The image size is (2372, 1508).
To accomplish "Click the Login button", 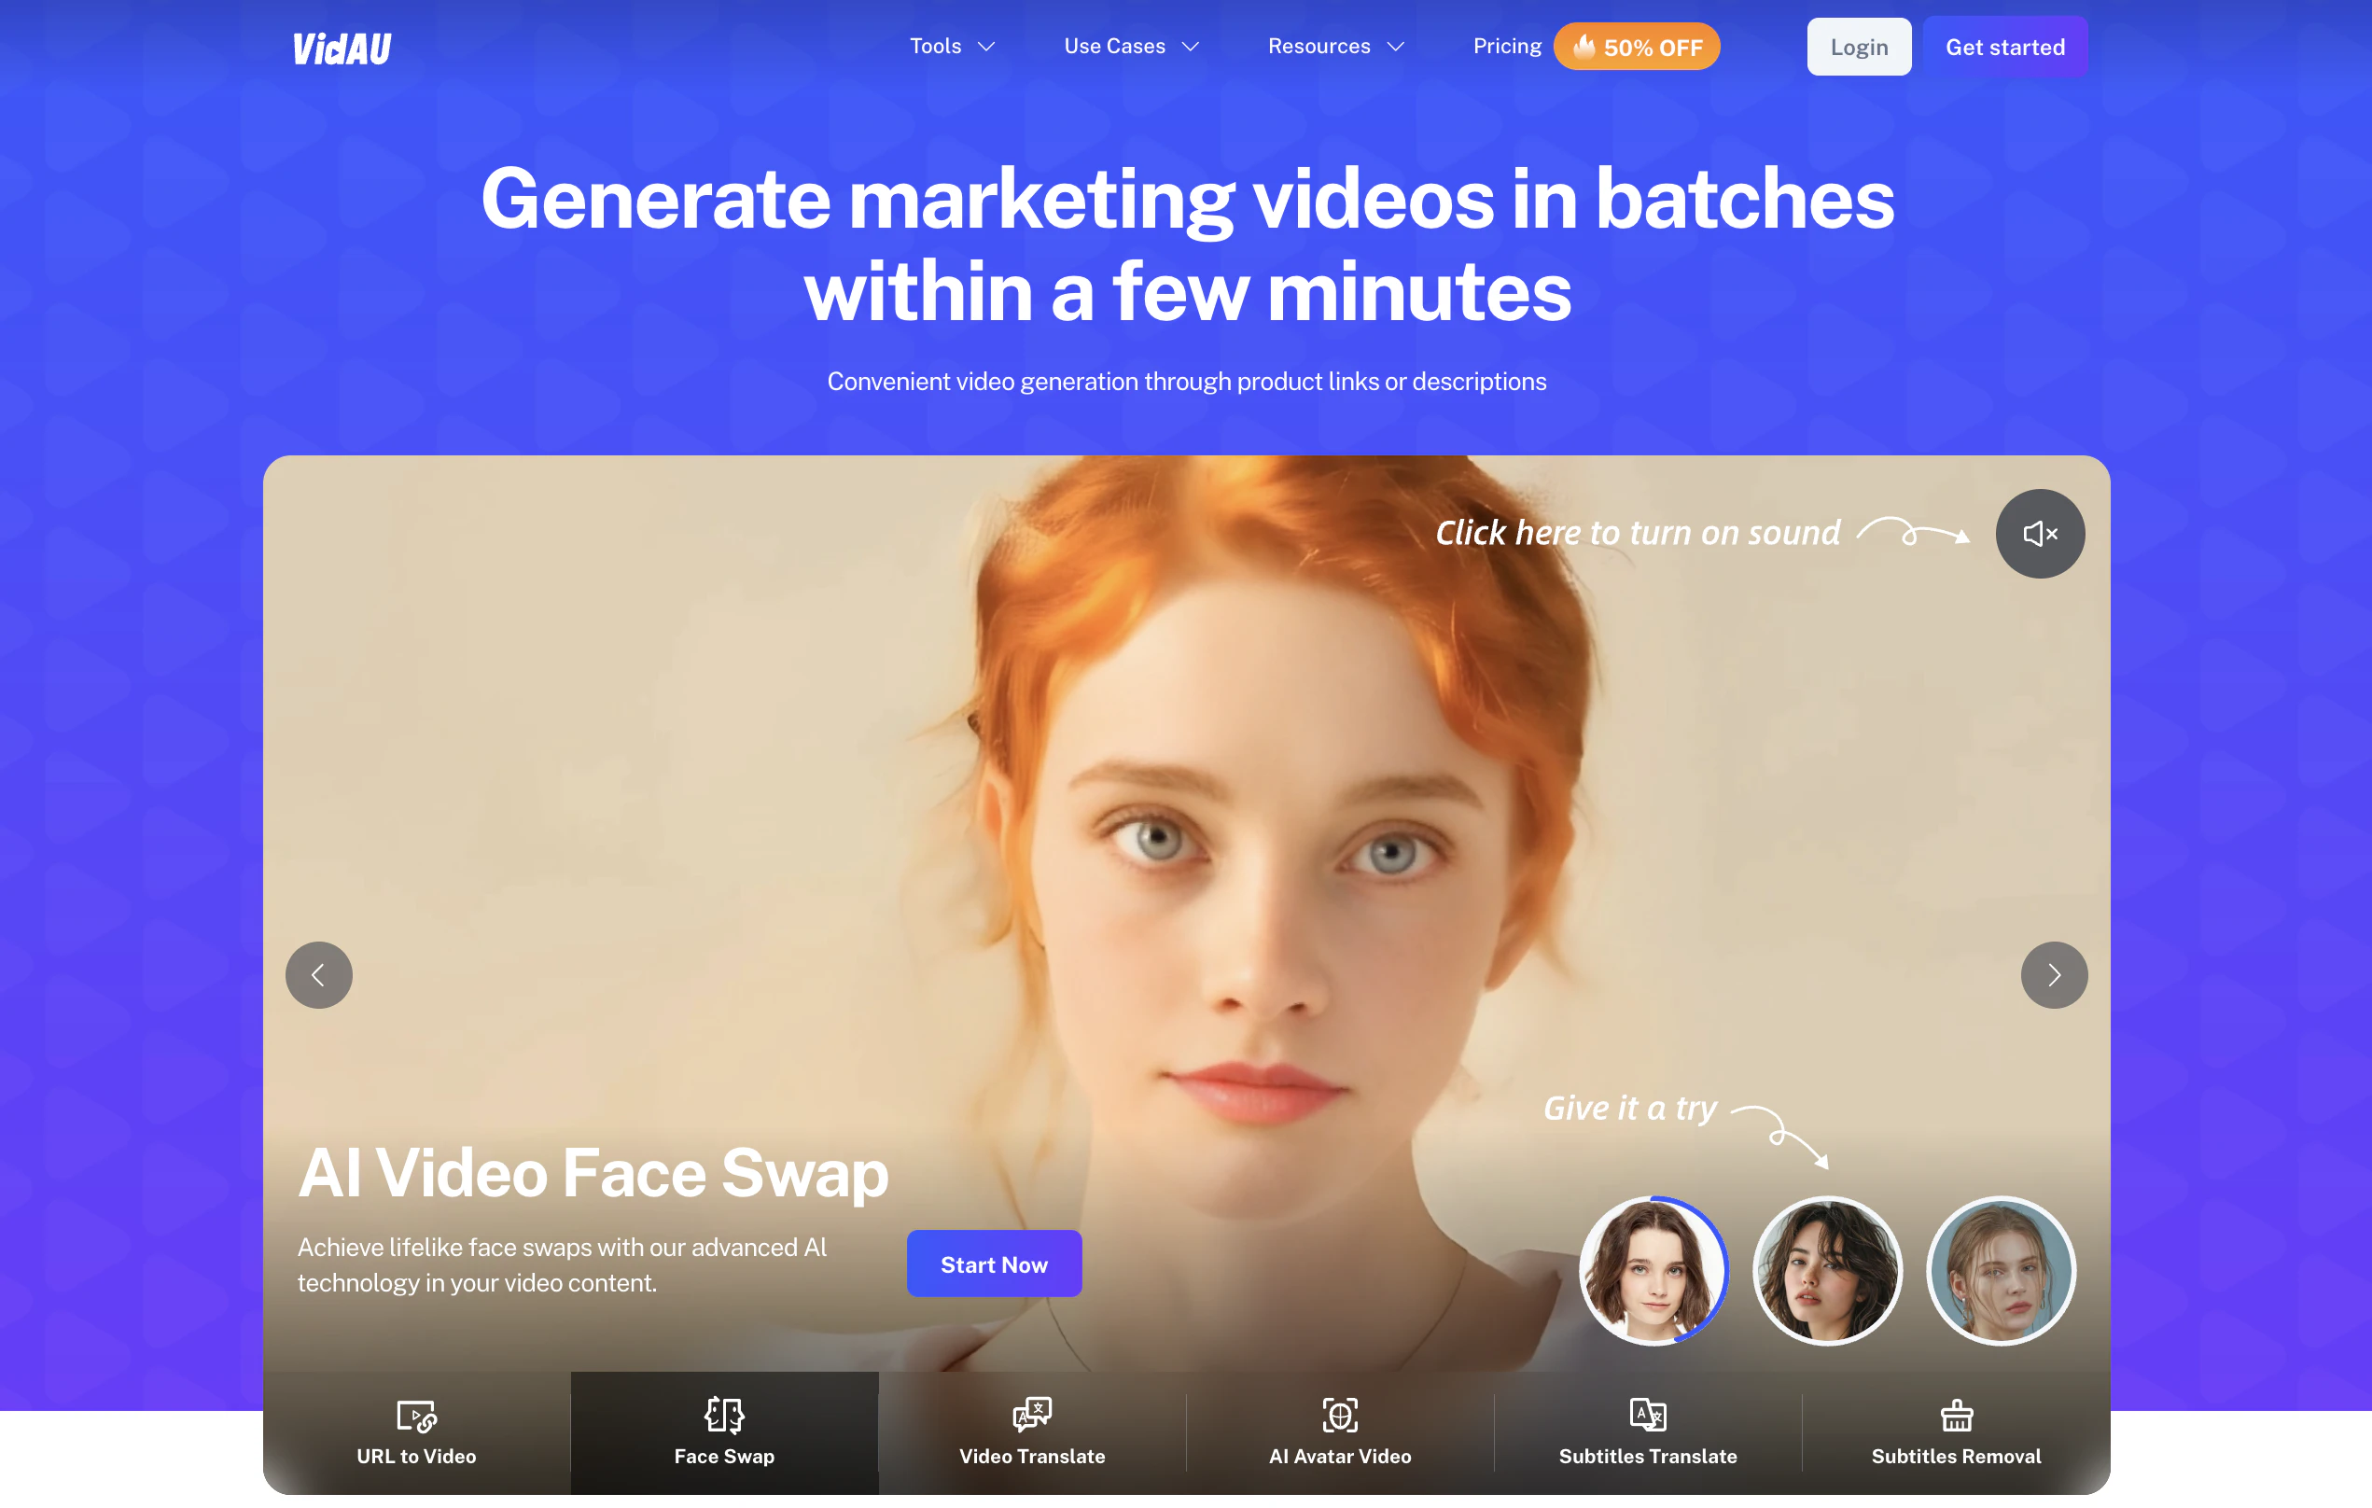I will click(1859, 46).
